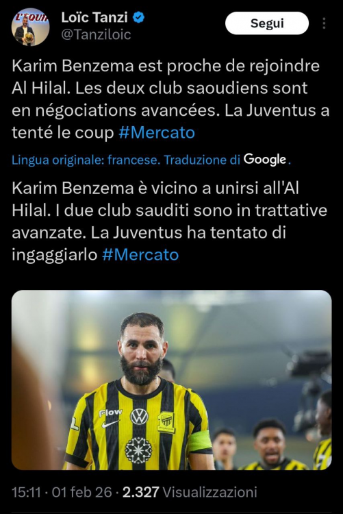Click the 15:11 timestamp
The image size is (343, 514).
[26, 492]
